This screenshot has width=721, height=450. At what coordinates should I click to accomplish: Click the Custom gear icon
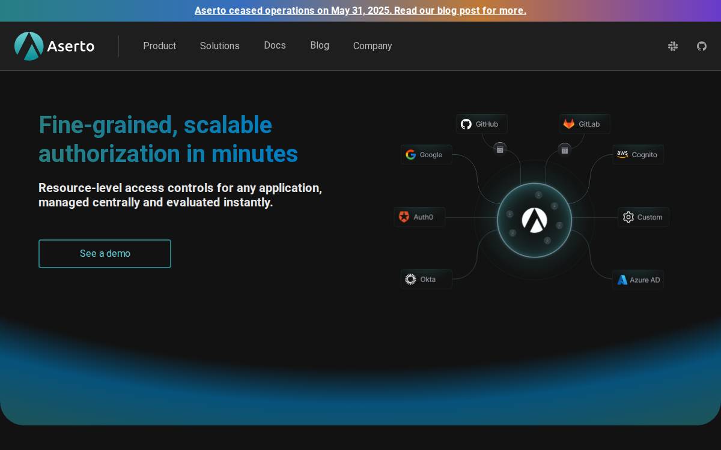pyautogui.click(x=628, y=217)
